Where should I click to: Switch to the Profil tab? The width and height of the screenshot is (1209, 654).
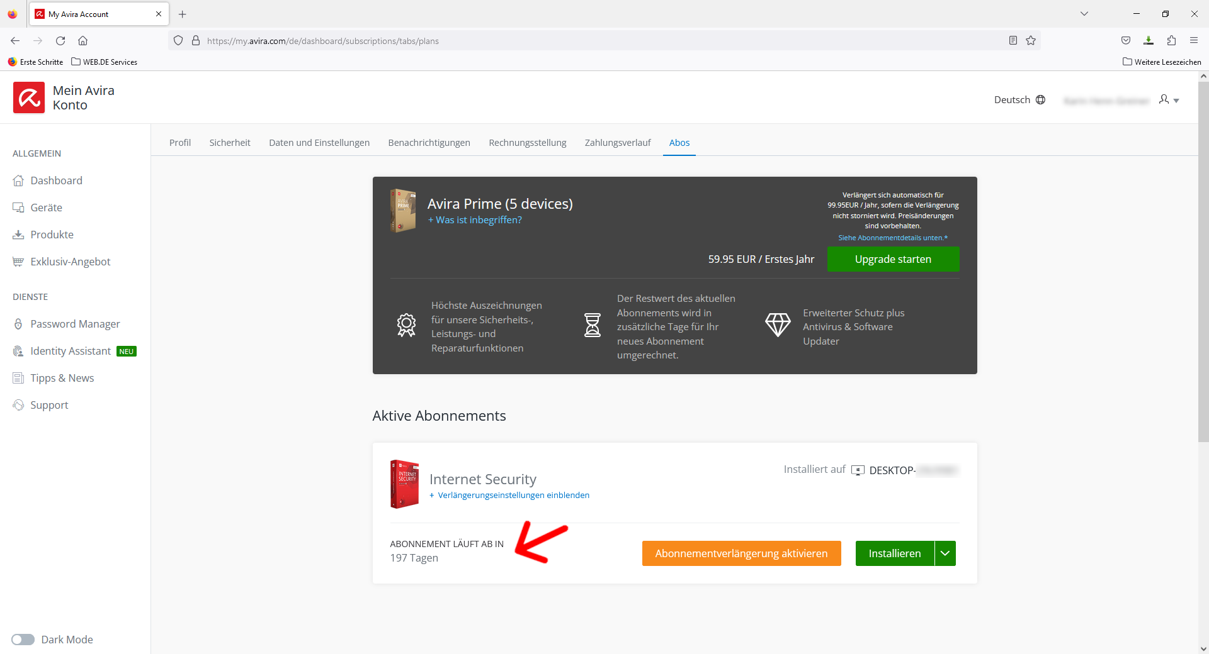(180, 143)
